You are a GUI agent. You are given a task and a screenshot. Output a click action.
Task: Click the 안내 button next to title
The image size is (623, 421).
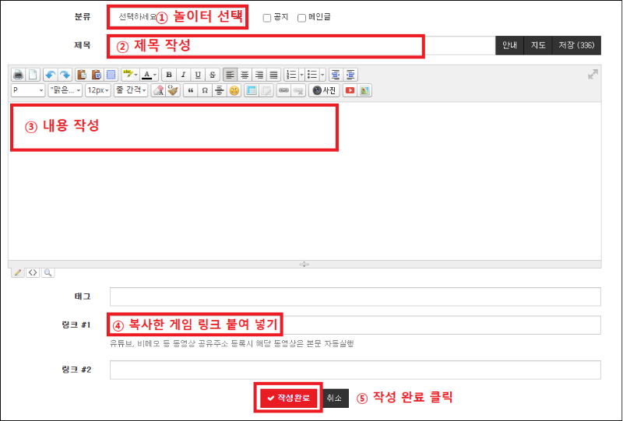click(509, 46)
